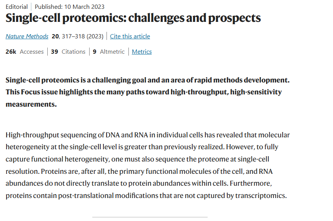This screenshot has height=221, width=333.
Task: Click the Editorial article type label
Action: pyautogui.click(x=17, y=7)
